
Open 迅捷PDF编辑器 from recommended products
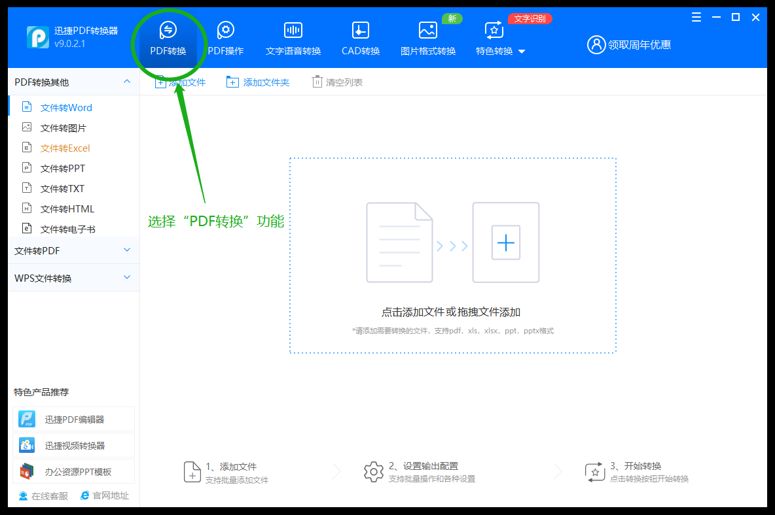point(73,419)
